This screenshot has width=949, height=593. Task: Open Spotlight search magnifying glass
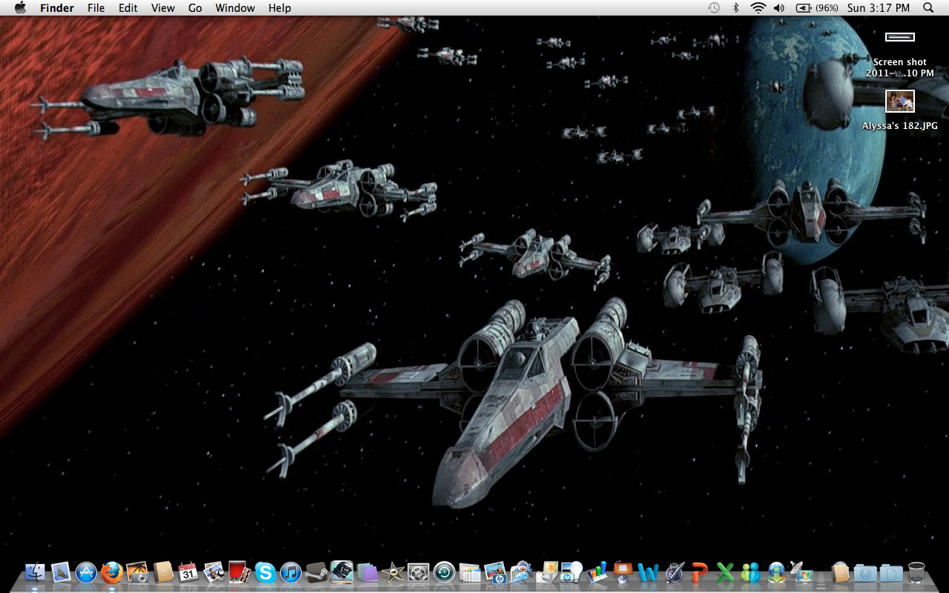[928, 8]
